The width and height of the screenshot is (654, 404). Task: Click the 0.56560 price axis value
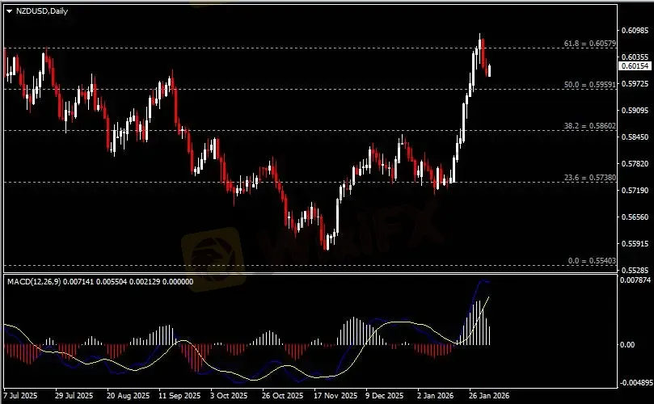coord(635,217)
